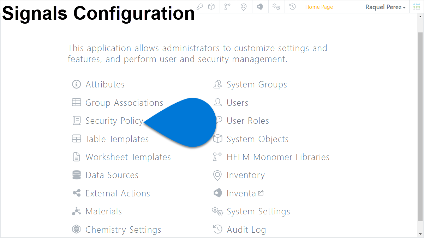Open the Users link
The width and height of the screenshot is (424, 238).
pos(237,103)
